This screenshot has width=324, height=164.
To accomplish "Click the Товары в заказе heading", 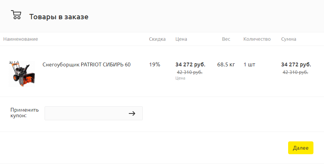I will click(x=59, y=17).
